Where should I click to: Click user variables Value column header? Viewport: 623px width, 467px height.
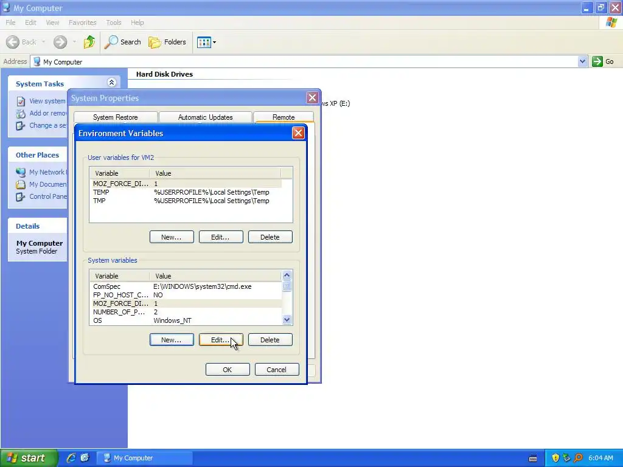[x=215, y=173]
